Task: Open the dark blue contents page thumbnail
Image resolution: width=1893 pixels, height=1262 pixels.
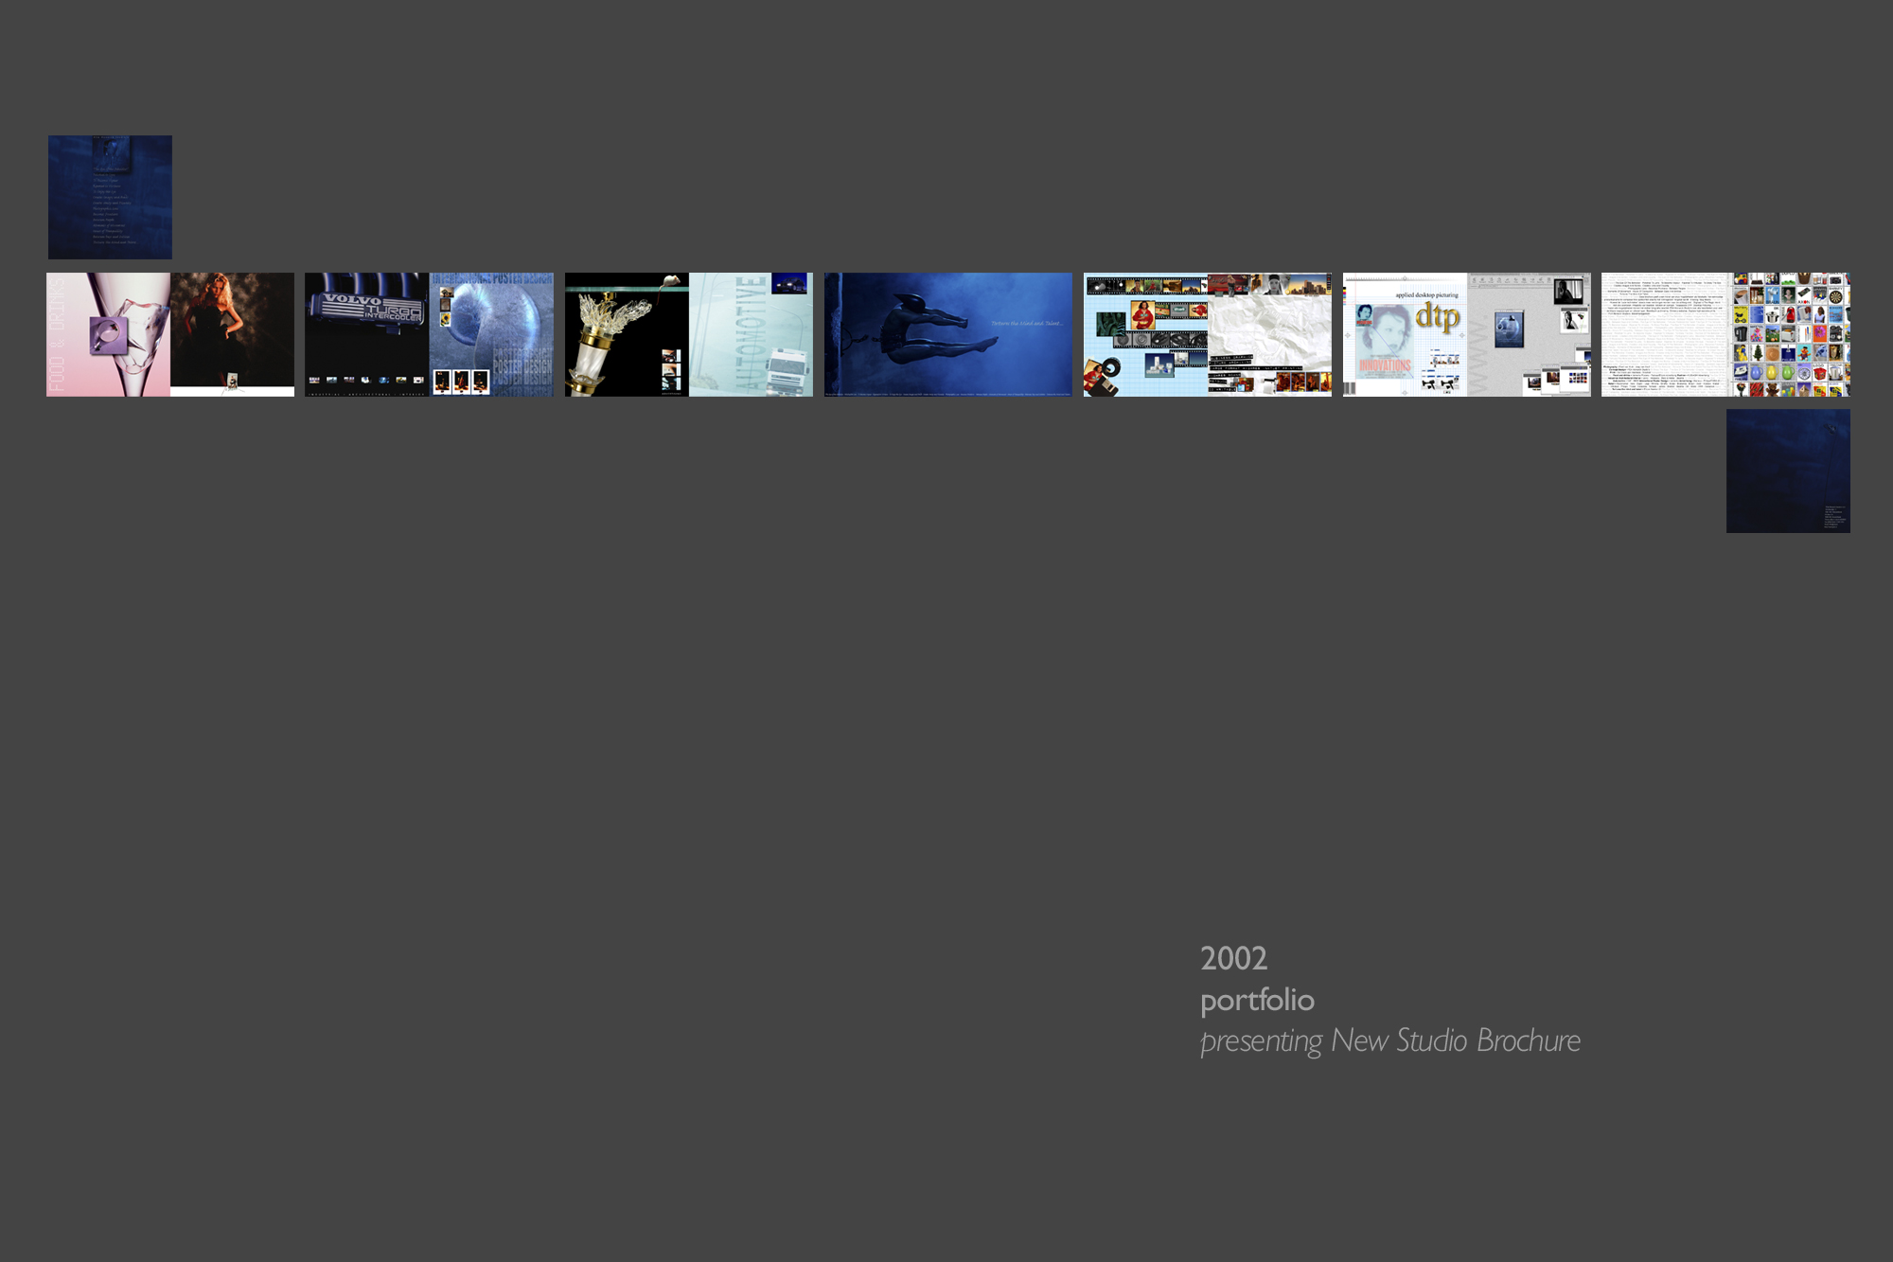Action: [x=110, y=197]
